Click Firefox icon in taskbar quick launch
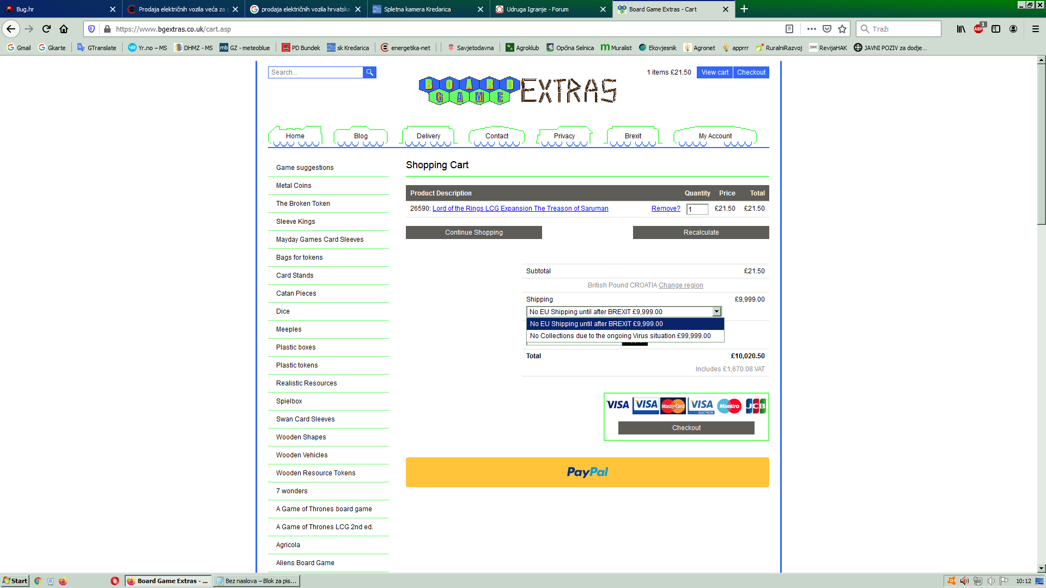This screenshot has height=588, width=1046. point(63,581)
